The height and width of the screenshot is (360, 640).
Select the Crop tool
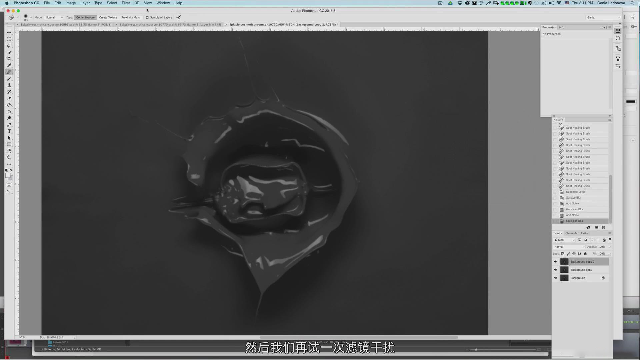9,59
